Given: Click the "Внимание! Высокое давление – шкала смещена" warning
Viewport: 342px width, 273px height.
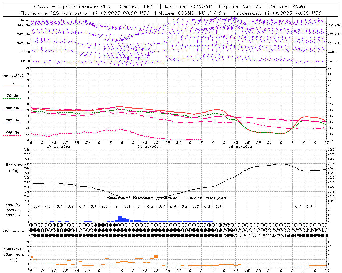Looking at the screenshot, I should point(166,198).
